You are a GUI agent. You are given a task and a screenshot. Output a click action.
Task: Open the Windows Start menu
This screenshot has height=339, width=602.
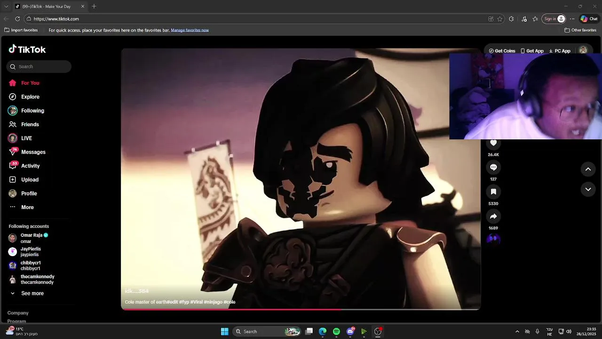click(x=225, y=331)
